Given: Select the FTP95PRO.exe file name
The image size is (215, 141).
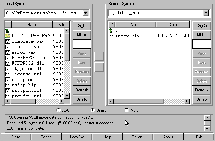Looking at the screenshot, I should tap(28, 58).
